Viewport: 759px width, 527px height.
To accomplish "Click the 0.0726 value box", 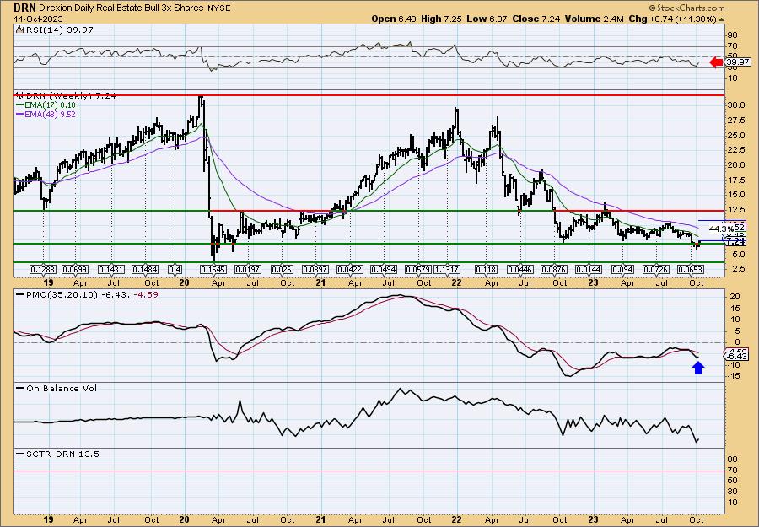I will click(656, 269).
